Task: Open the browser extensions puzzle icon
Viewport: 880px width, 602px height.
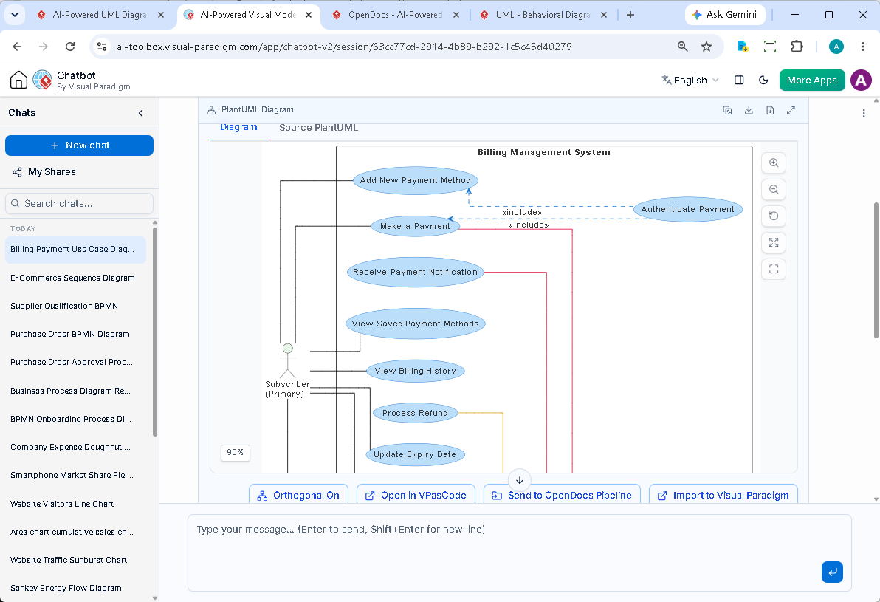Action: coord(797,47)
